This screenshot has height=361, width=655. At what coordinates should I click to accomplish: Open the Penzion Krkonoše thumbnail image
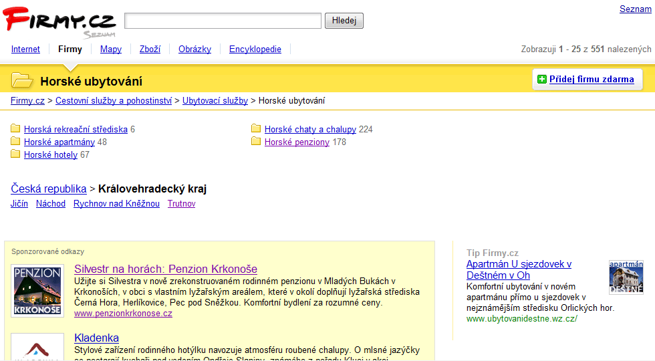click(37, 291)
